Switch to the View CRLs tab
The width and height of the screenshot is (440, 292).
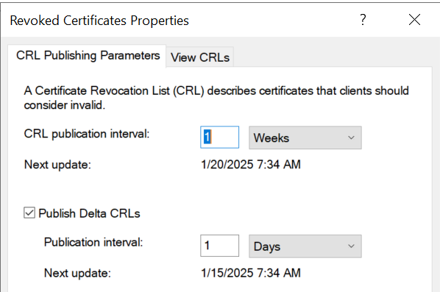tap(200, 57)
